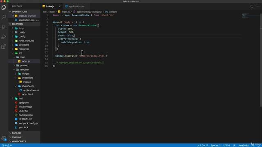This screenshot has width=262, height=147.
Task: Click the nodeIntegration: true line
Action: pos(75,42)
